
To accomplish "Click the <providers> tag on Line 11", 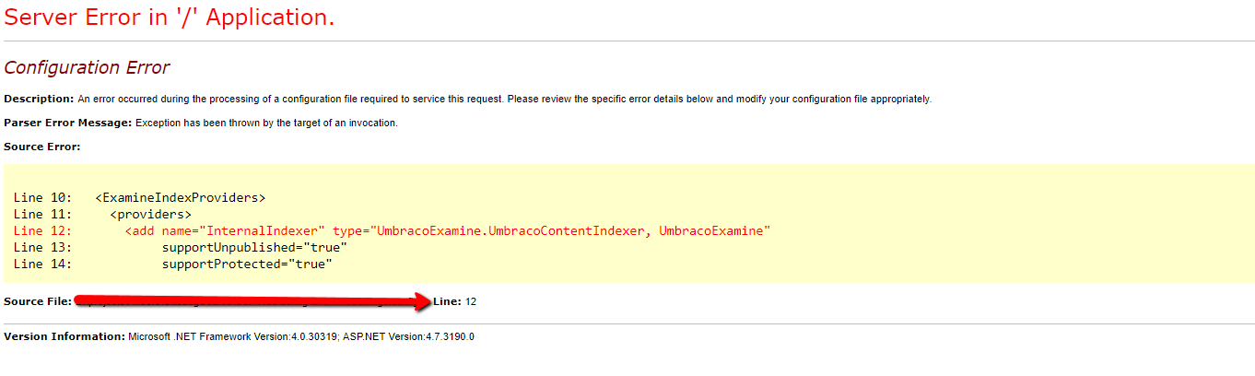I will [150, 215].
